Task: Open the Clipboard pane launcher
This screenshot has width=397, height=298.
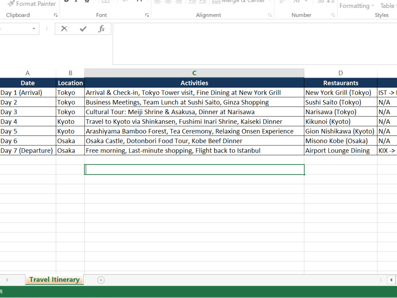Action: [x=56, y=15]
